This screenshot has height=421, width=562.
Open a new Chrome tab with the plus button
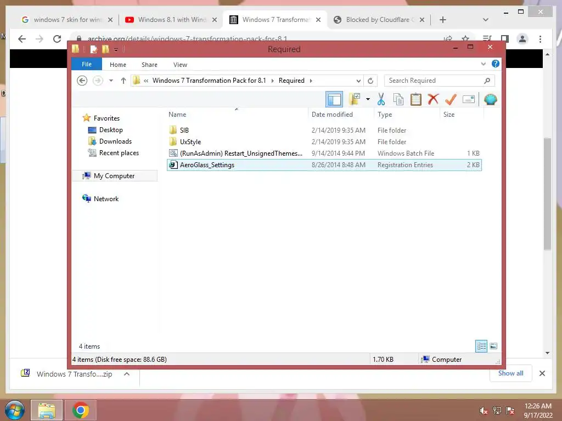tap(443, 20)
